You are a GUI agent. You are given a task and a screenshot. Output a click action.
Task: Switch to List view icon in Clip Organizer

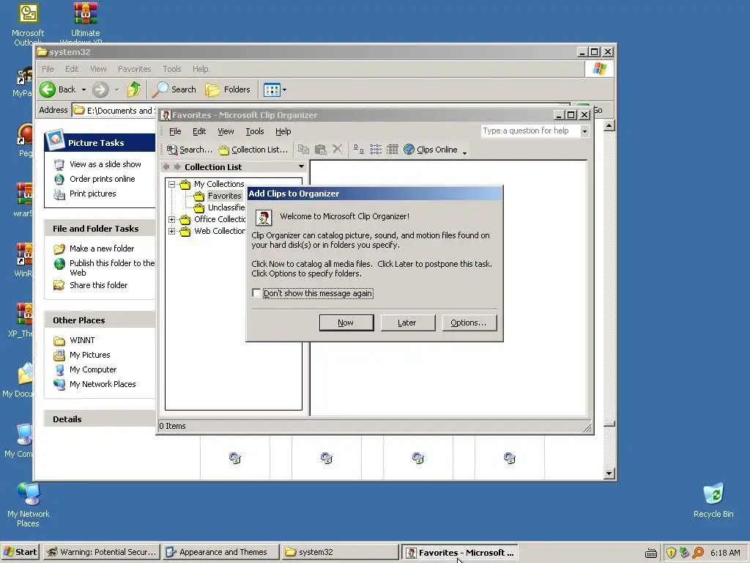point(376,150)
